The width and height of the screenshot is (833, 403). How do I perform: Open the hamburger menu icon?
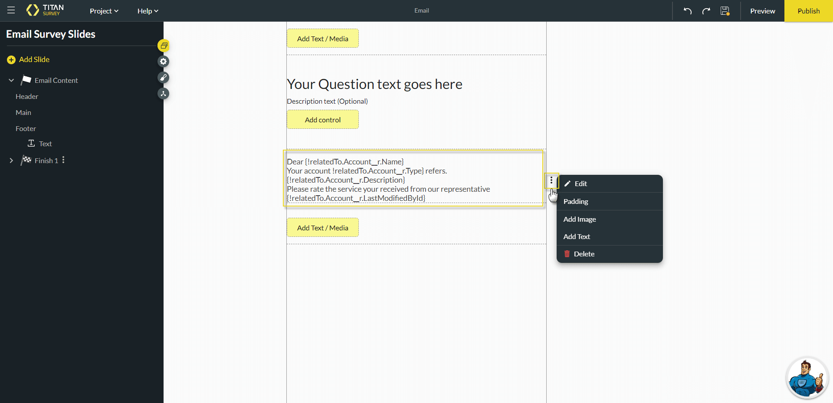(11, 10)
